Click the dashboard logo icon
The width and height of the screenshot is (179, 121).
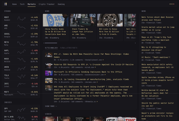tap(6, 4)
